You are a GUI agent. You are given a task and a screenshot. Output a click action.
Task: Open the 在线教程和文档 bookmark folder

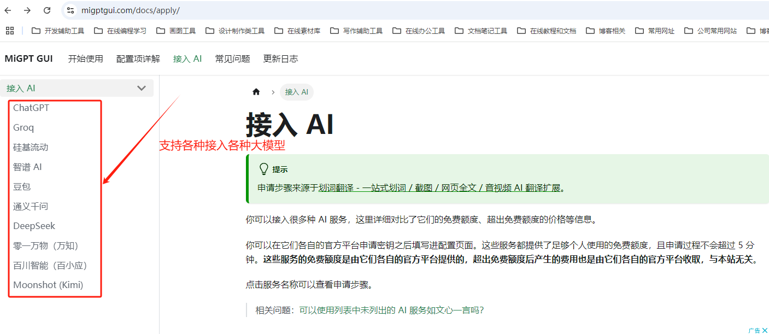pyautogui.click(x=547, y=31)
